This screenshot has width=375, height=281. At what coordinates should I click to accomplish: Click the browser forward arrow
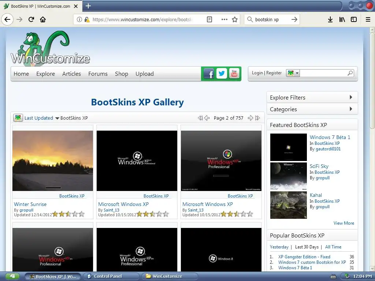pos(19,19)
